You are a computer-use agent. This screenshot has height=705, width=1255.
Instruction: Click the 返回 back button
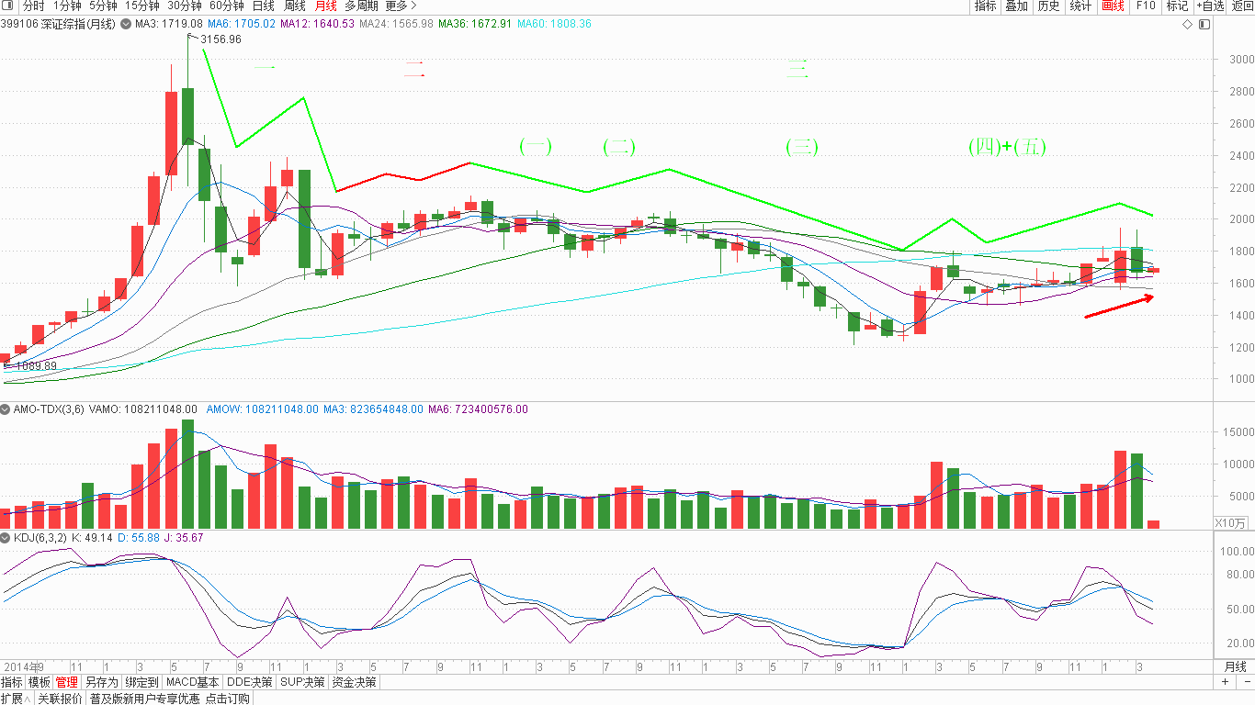pyautogui.click(x=1242, y=6)
